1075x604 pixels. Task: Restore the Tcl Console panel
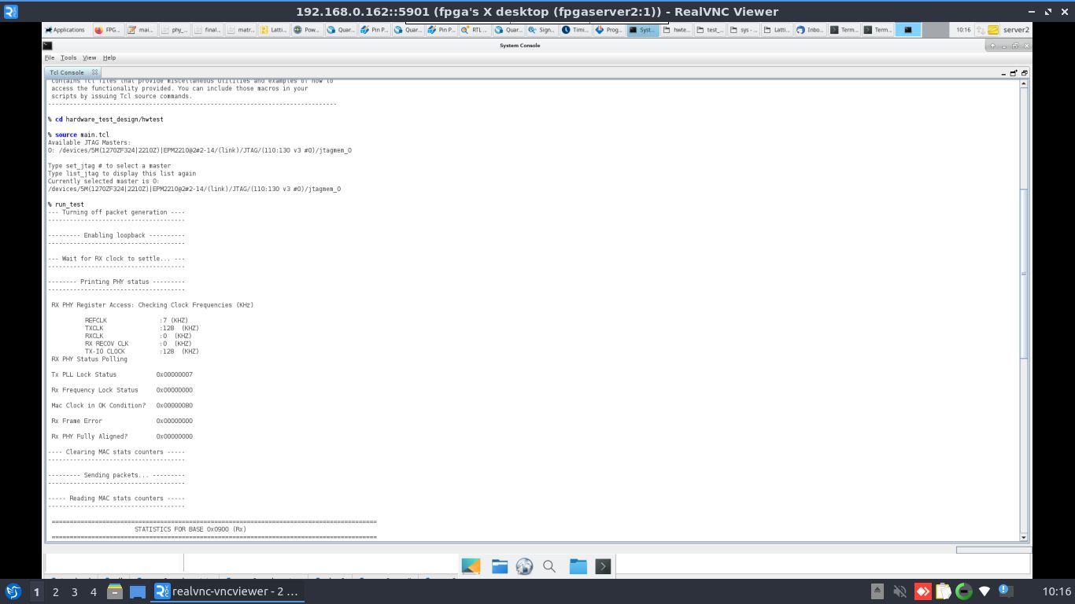[x=1024, y=72]
